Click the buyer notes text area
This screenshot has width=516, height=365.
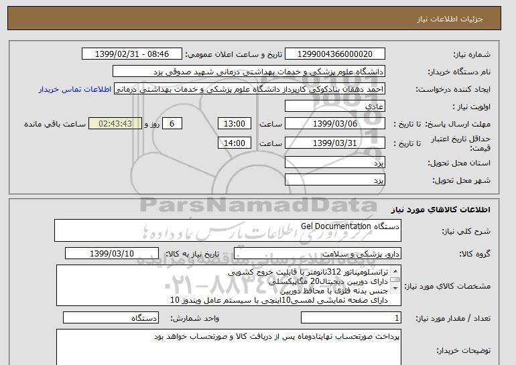point(229,347)
